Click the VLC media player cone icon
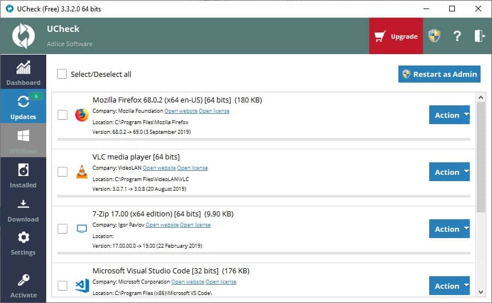 point(82,171)
